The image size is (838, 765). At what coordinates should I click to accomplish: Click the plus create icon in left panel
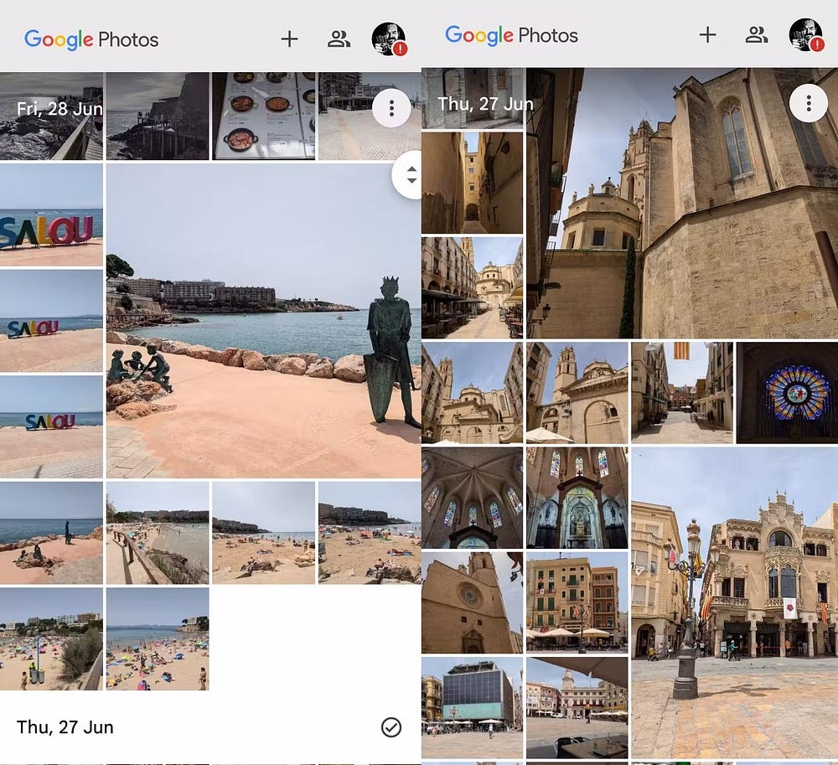pyautogui.click(x=289, y=39)
